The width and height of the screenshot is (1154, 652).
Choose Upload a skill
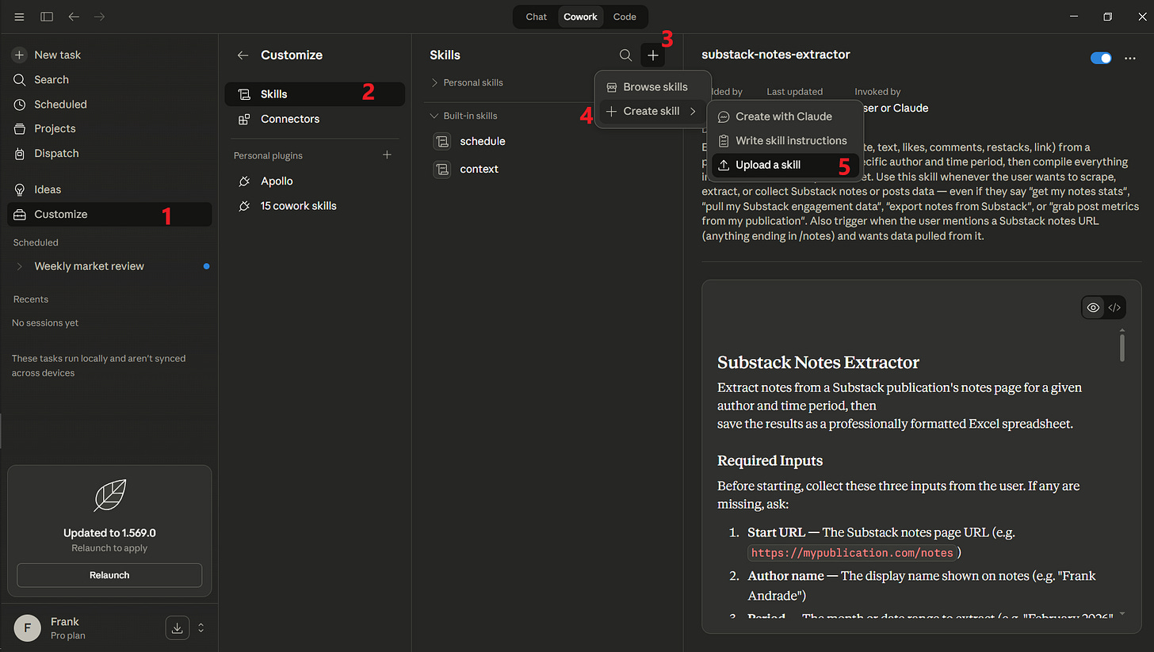click(x=785, y=165)
